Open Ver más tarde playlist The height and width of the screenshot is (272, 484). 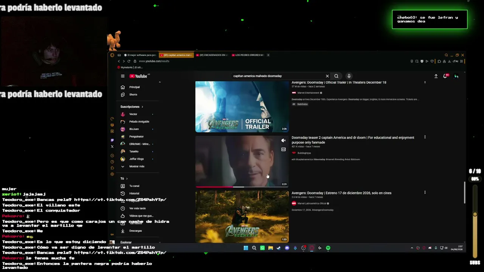137,209
